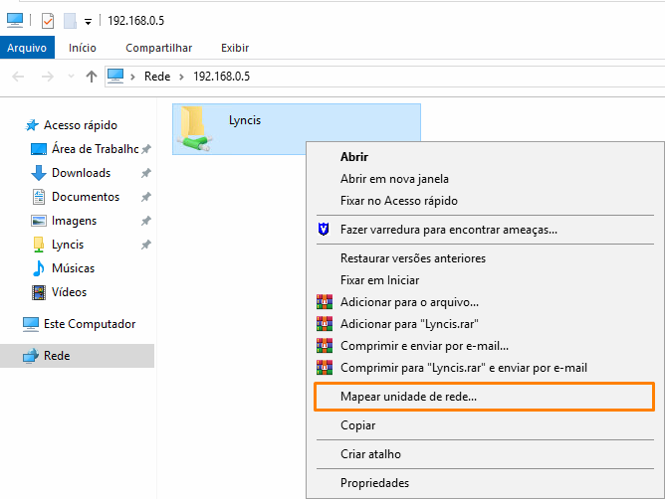Screen dimensions: 665x499
Task: Click the Downloads icon in sidebar
Action: pos(39,173)
